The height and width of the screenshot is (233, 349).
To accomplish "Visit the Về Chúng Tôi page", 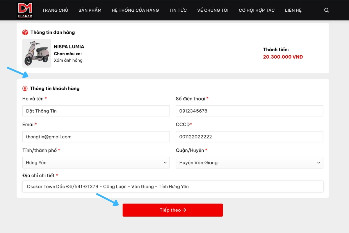I will [x=213, y=10].
